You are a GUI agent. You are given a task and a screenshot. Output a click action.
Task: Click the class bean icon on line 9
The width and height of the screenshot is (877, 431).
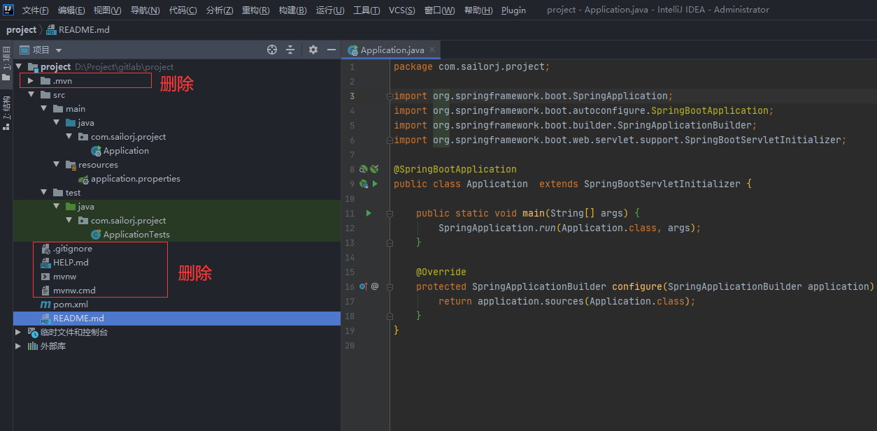coord(364,184)
